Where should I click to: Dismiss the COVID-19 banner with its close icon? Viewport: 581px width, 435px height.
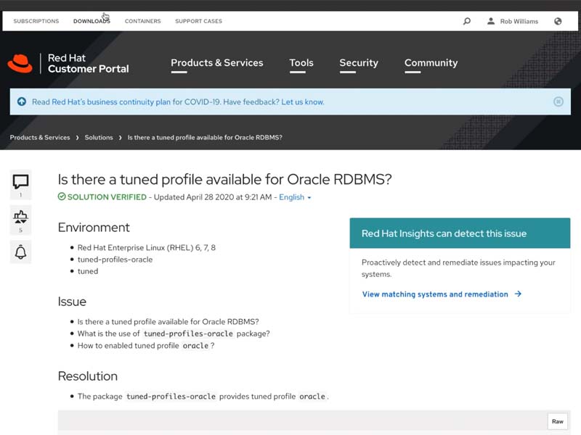tap(558, 101)
